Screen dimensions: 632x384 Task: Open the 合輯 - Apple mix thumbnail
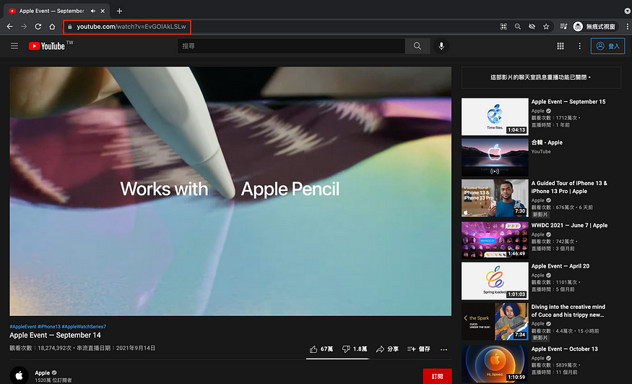[495, 158]
